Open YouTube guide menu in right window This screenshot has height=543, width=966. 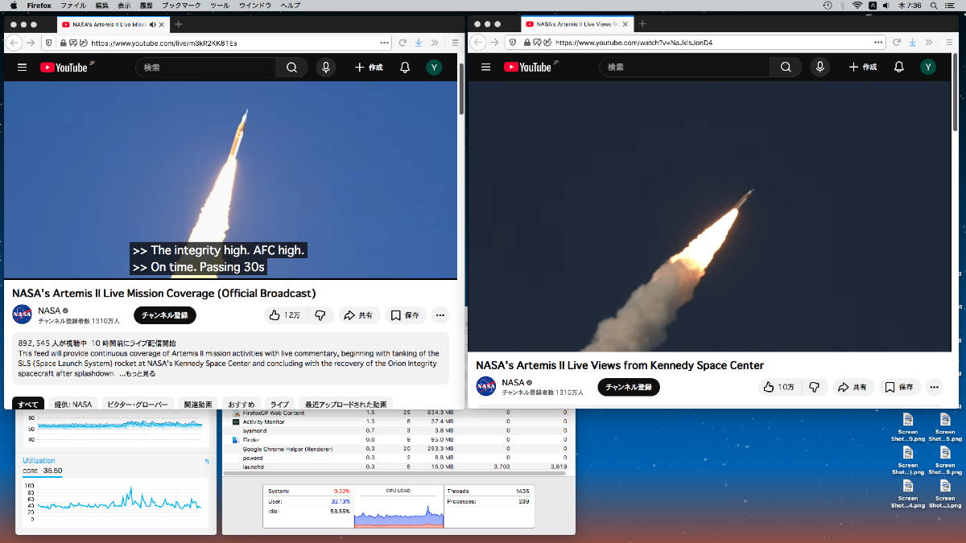pos(485,68)
